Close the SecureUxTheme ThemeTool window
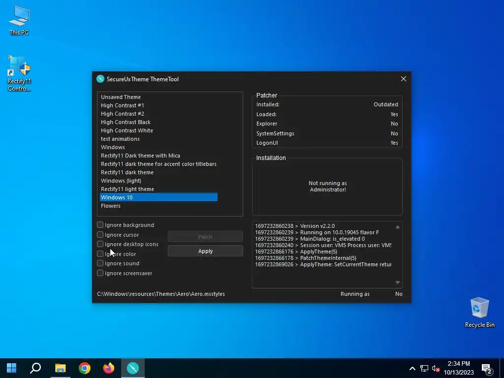 (x=404, y=79)
